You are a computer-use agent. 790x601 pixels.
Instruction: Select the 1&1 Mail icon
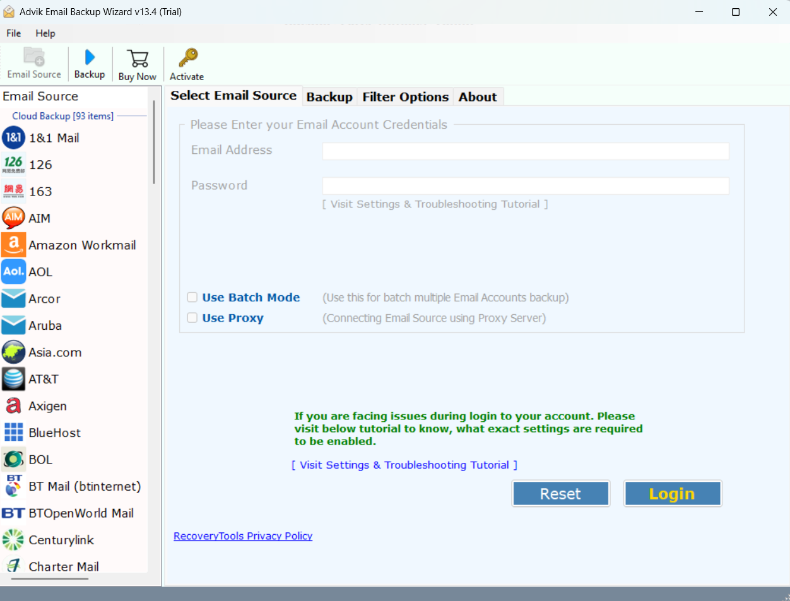13,137
